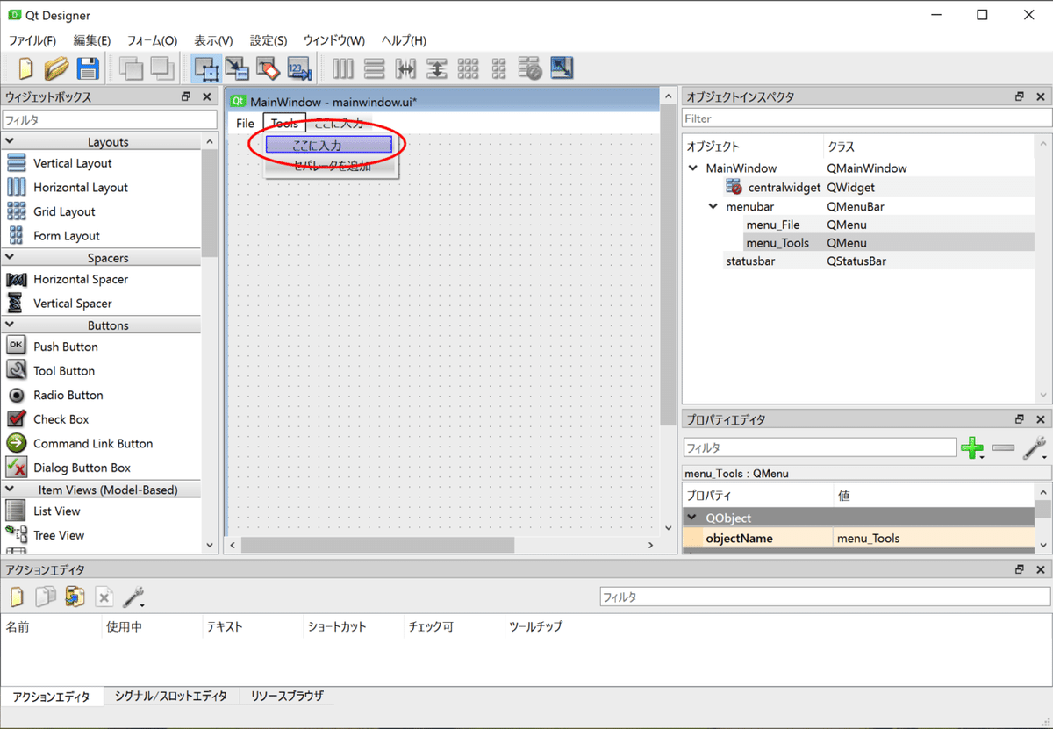Collapse the Spacers category

tap(10, 257)
